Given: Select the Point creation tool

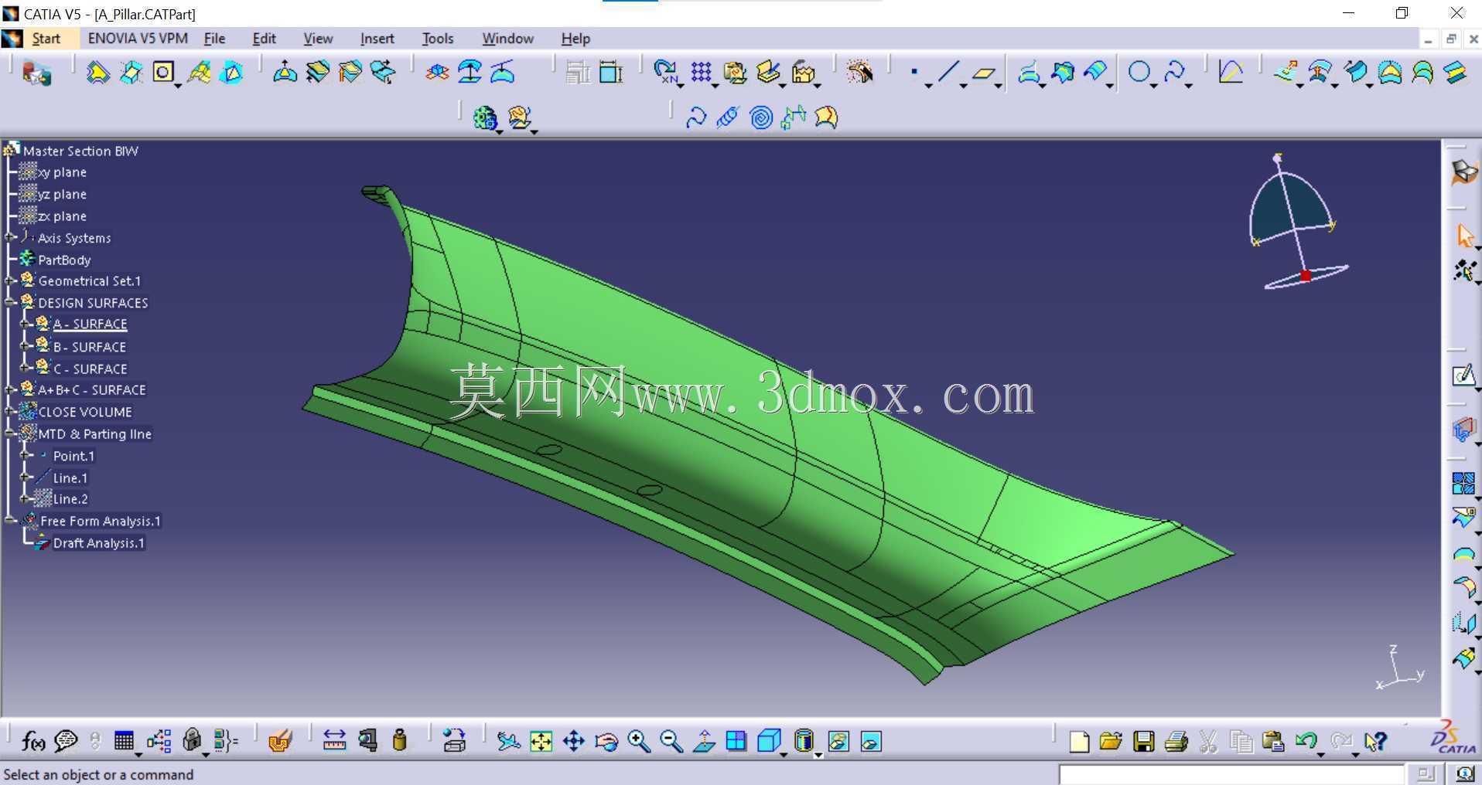Looking at the screenshot, I should [914, 73].
